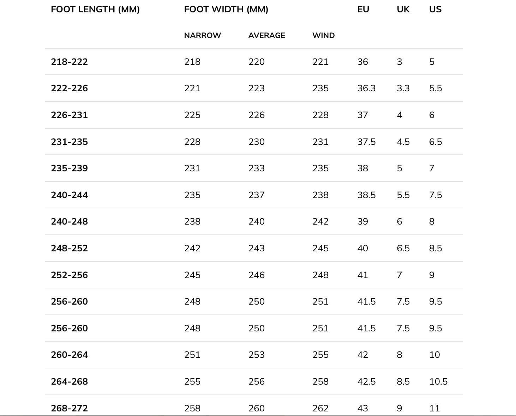Select the 252-256 foot length row label
The height and width of the screenshot is (416, 516).
(x=69, y=275)
